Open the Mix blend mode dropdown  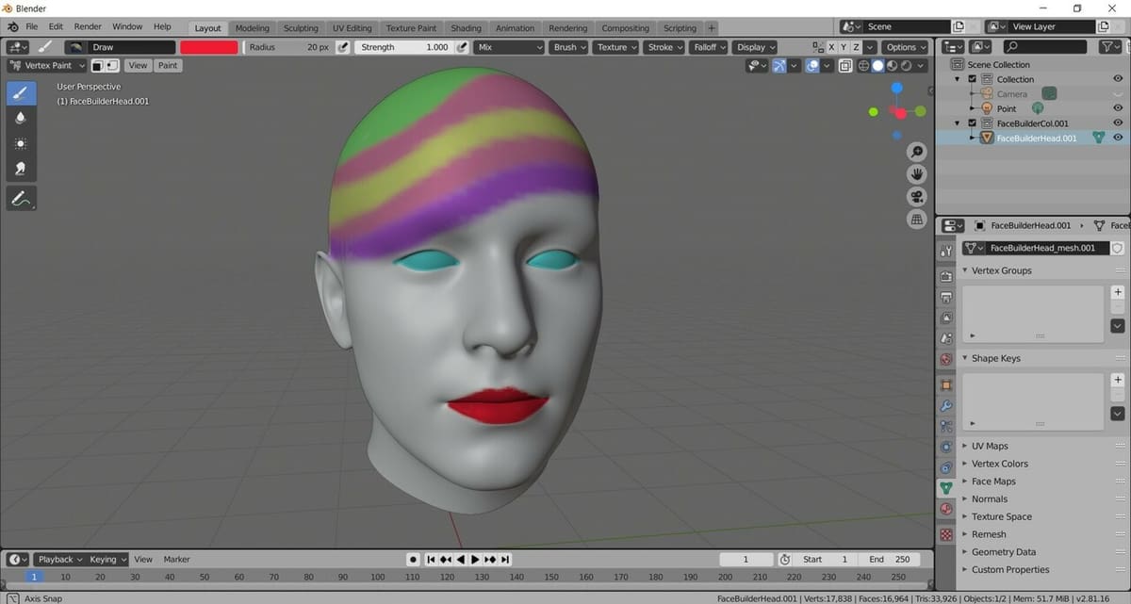[x=510, y=47]
